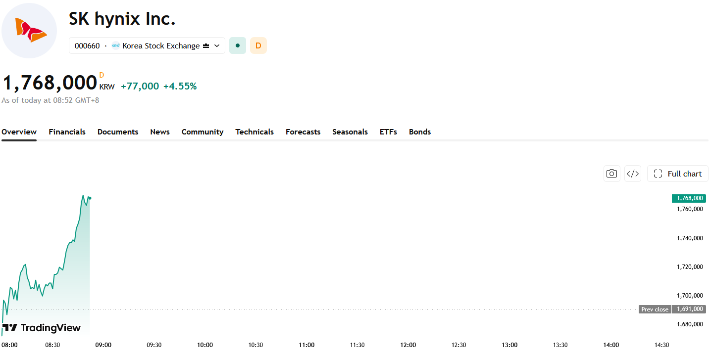The image size is (711, 352).
Task: Click the small D superscript next to the price
Action: [102, 75]
